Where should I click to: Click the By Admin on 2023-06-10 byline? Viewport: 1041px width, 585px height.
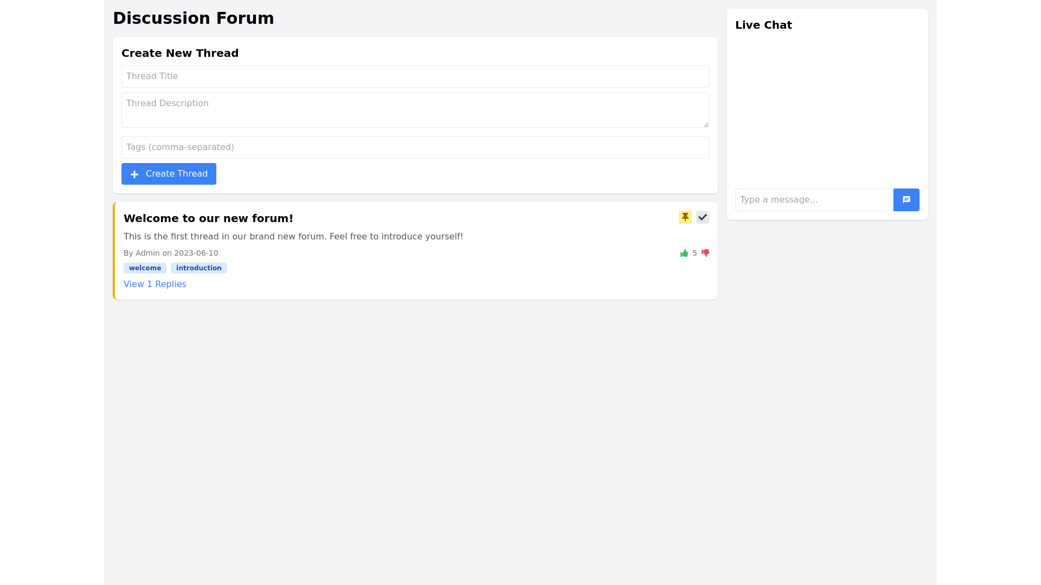point(171,253)
